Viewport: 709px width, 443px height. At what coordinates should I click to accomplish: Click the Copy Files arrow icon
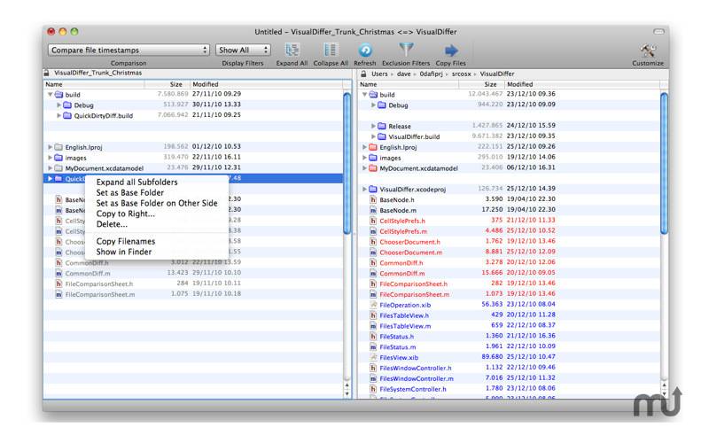[451, 51]
